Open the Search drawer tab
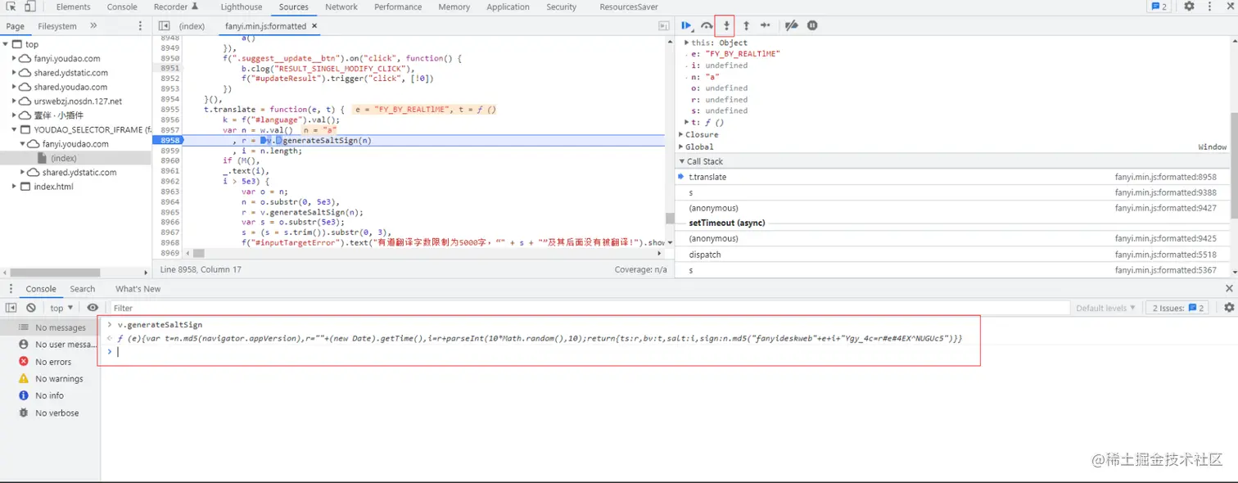Viewport: 1238px width, 483px height. (x=82, y=289)
